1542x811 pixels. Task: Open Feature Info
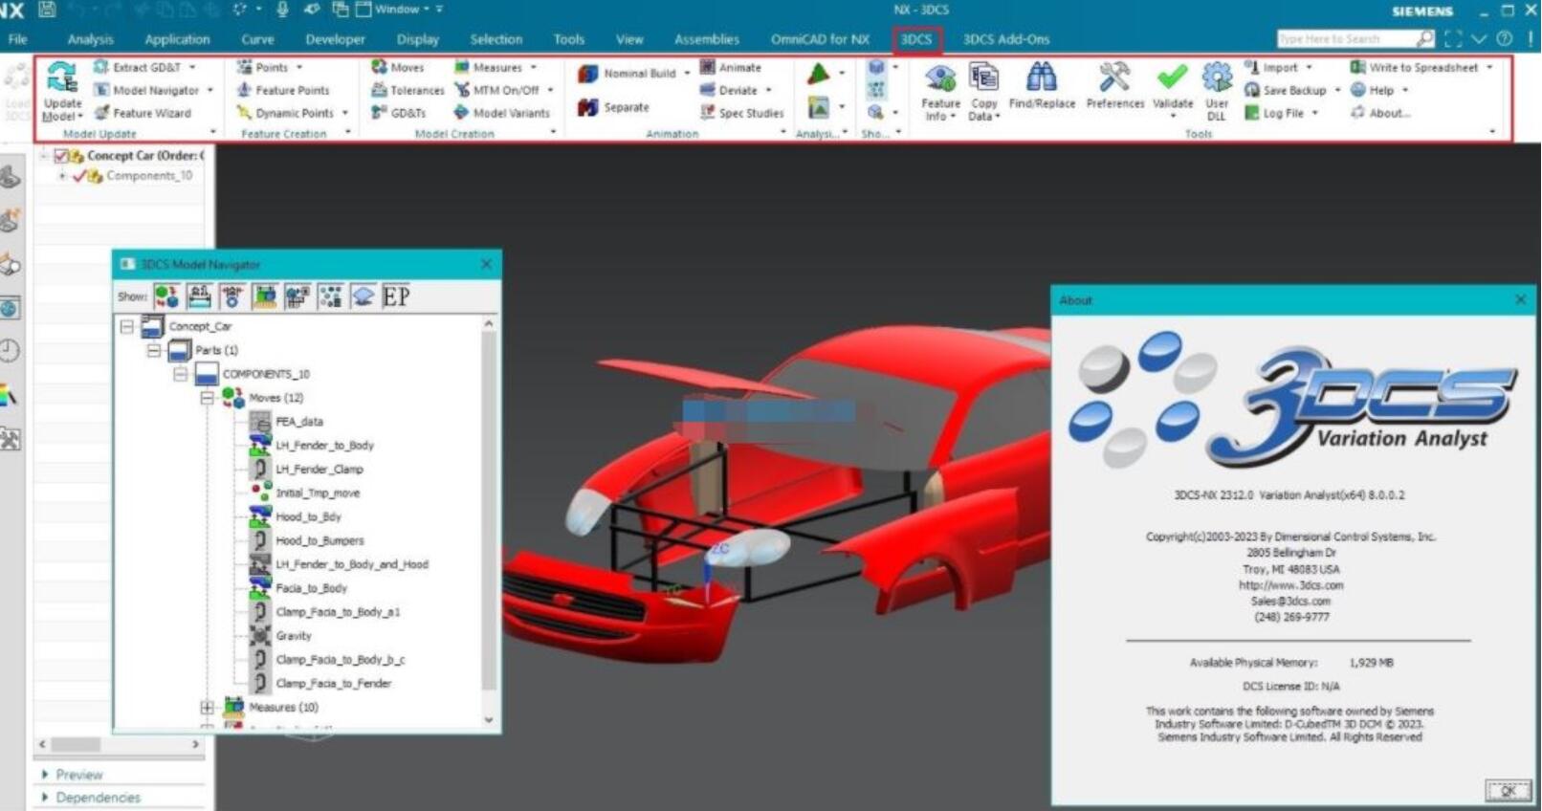click(x=940, y=92)
